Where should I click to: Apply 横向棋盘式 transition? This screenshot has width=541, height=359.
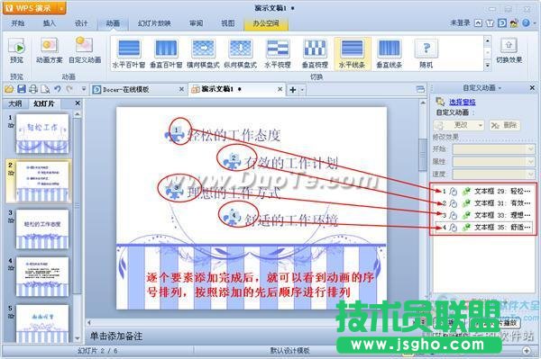coord(203,53)
